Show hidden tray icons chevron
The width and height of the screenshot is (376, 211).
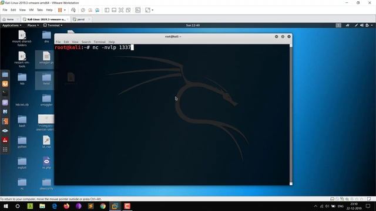315,206
